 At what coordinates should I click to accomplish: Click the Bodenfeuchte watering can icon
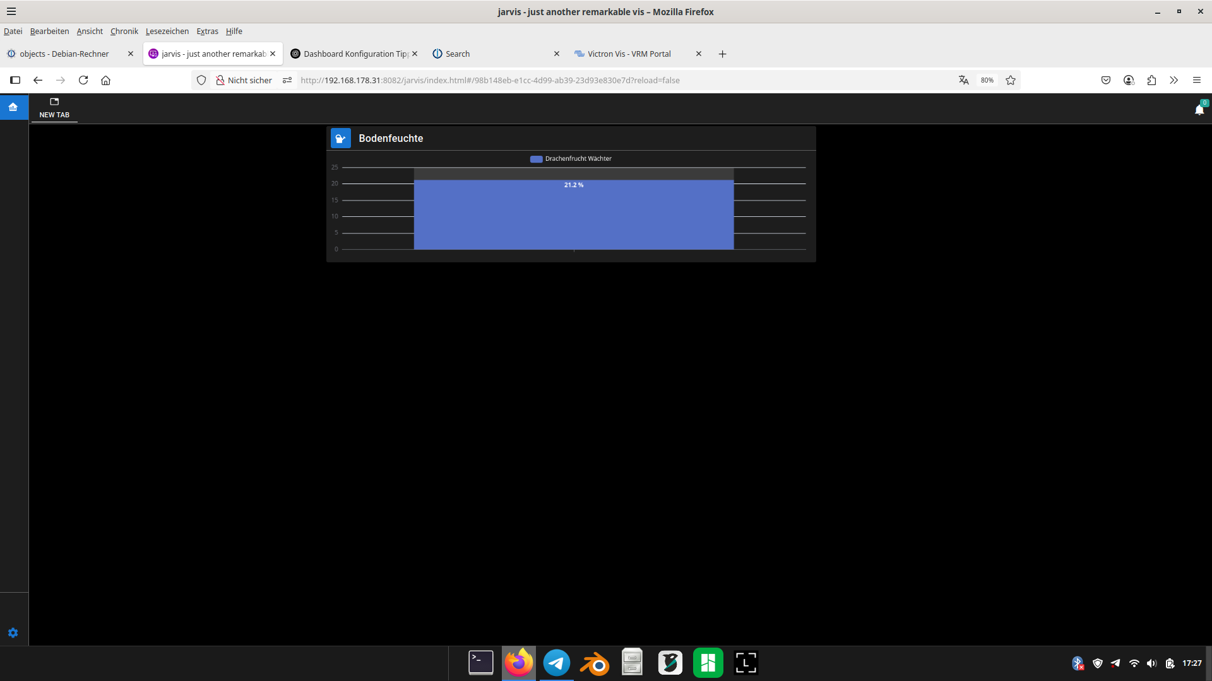coord(341,139)
